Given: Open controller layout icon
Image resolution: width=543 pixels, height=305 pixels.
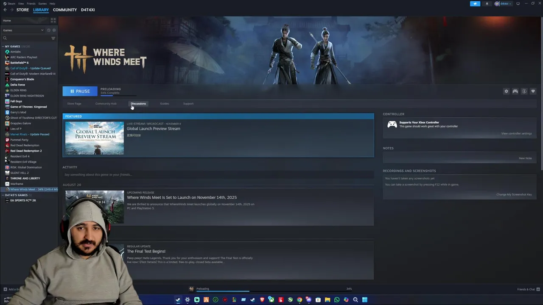Looking at the screenshot, I should (515, 91).
